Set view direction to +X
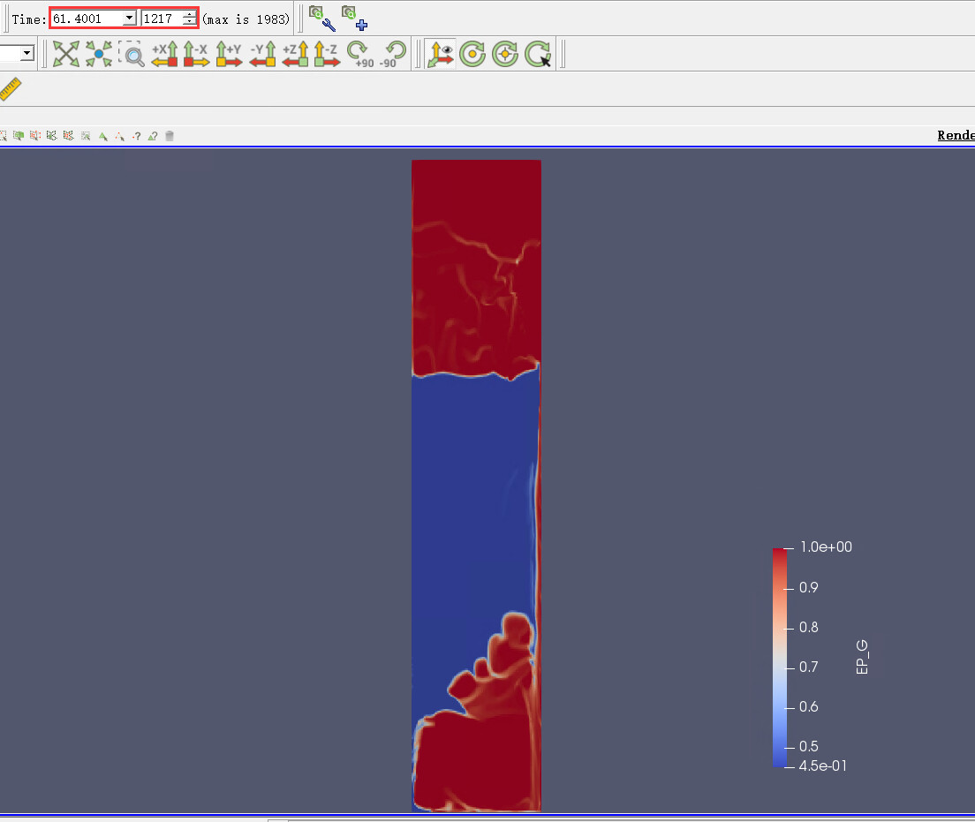The width and height of the screenshot is (975, 822). (x=165, y=54)
